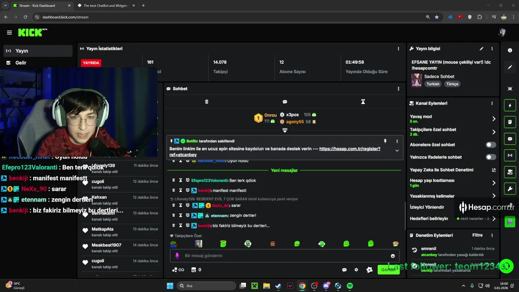The image size is (519, 292).
Task: Click the browser address bar
Action: [231, 17]
